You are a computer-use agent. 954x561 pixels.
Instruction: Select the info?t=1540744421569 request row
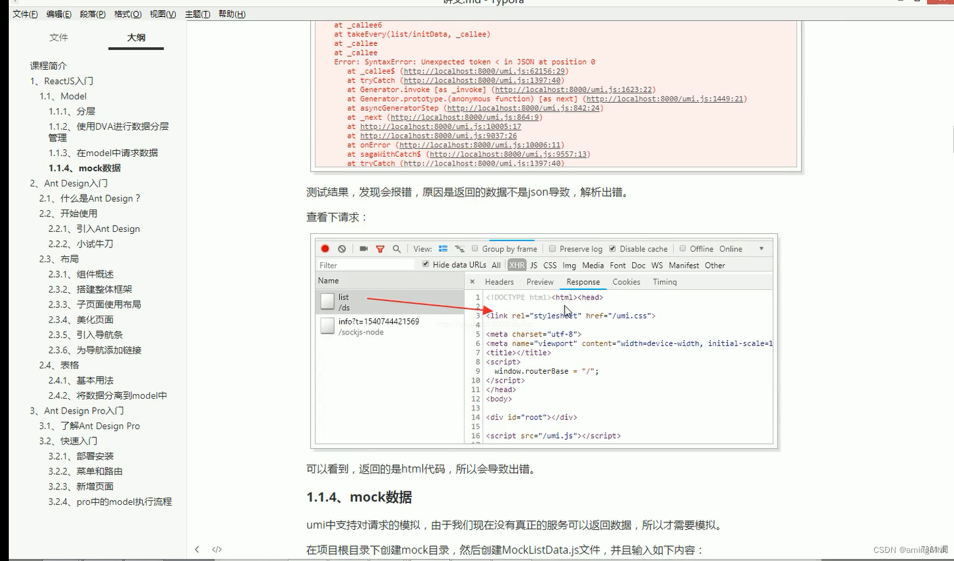[390, 326]
